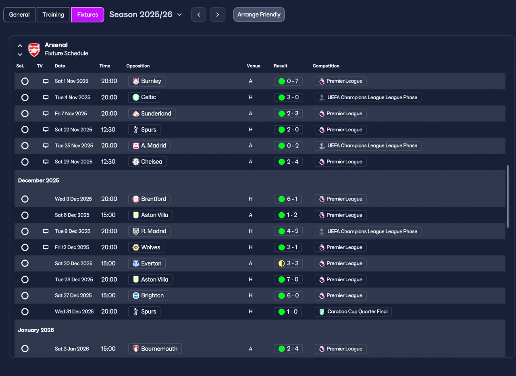Click TV icon for Celtic fixture

pyautogui.click(x=46, y=98)
